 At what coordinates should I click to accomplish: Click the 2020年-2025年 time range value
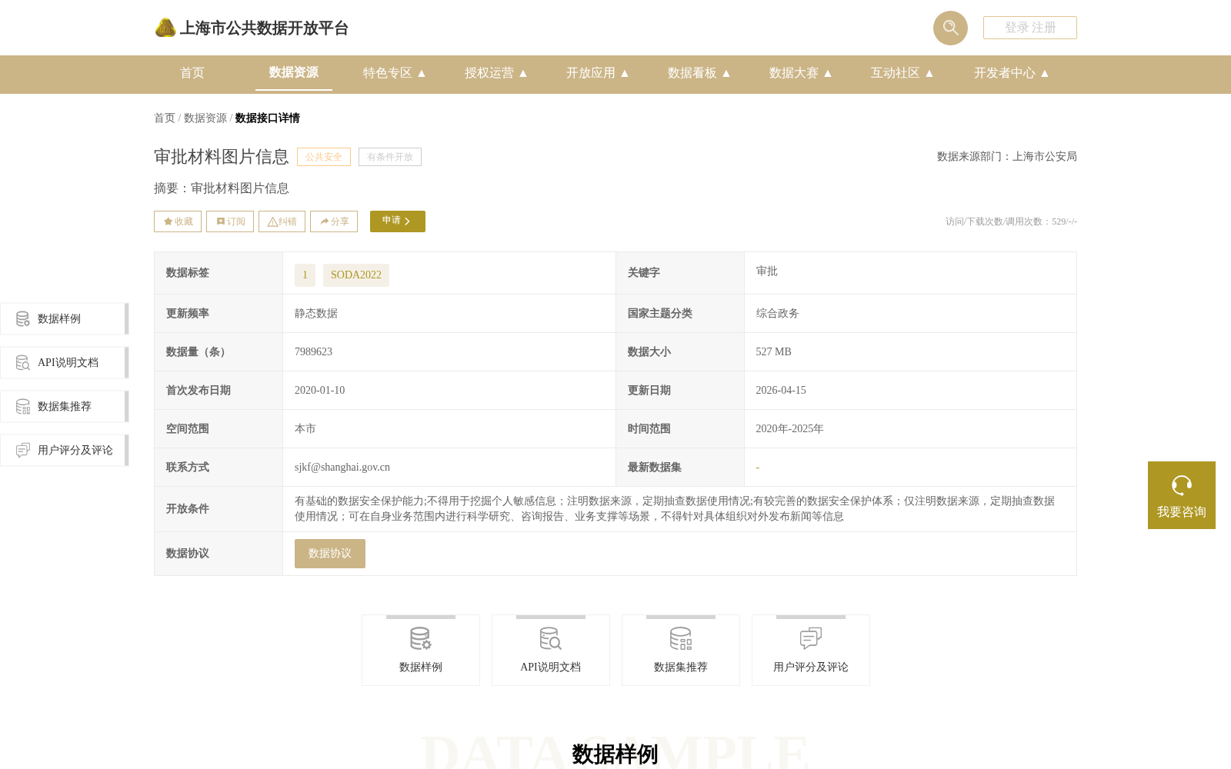[x=789, y=429]
